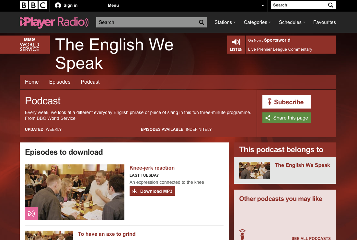
Task: Click the UPDATED: WEEKLY text
Action: click(43, 130)
